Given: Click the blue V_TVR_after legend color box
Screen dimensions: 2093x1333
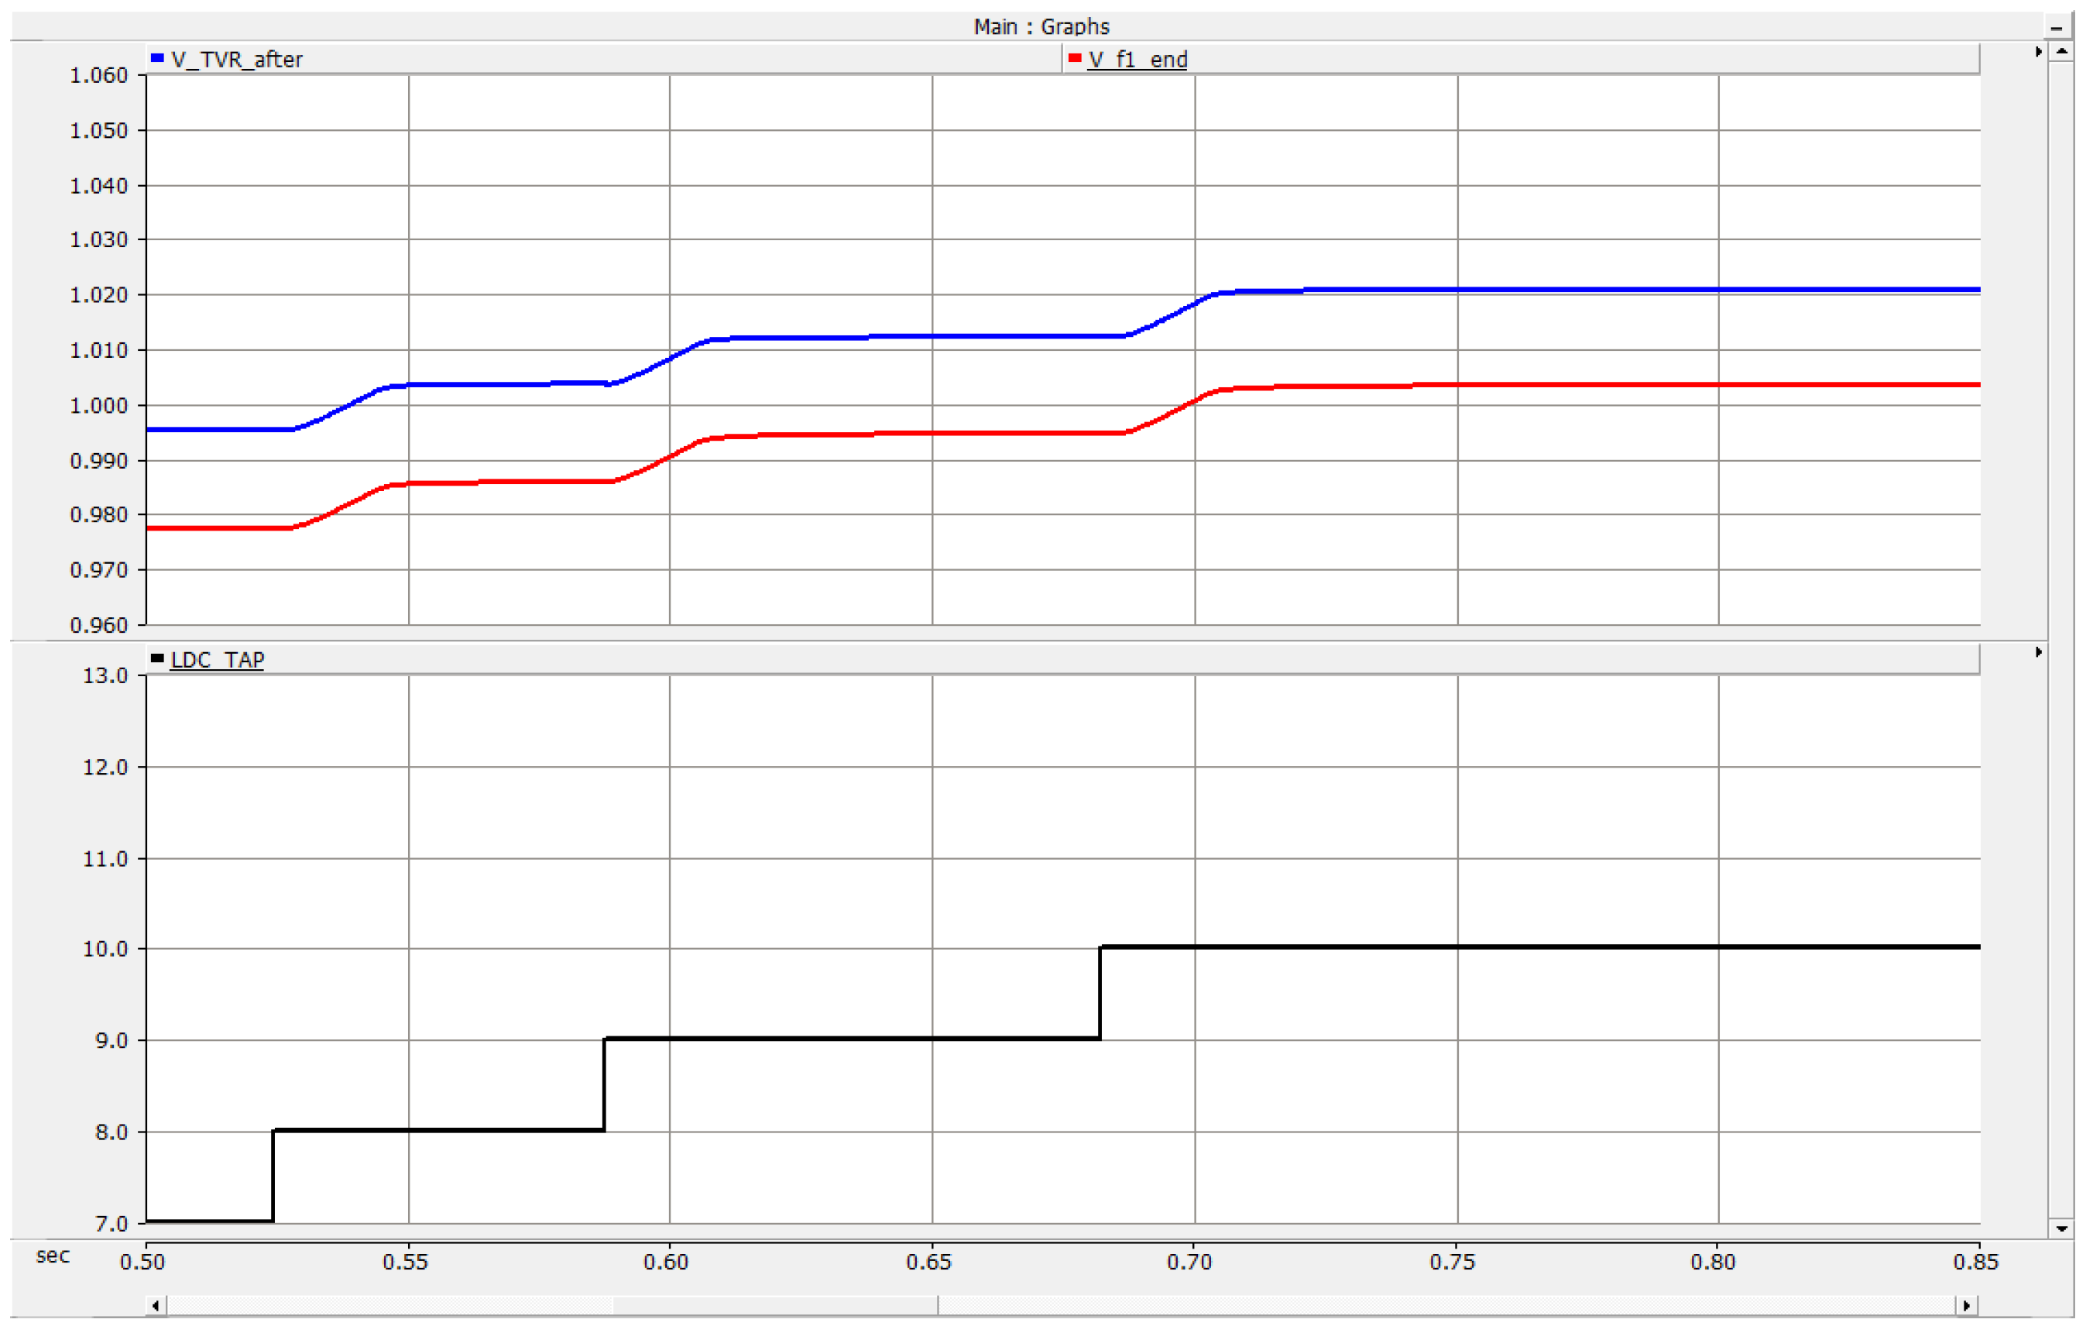Looking at the screenshot, I should click(157, 58).
